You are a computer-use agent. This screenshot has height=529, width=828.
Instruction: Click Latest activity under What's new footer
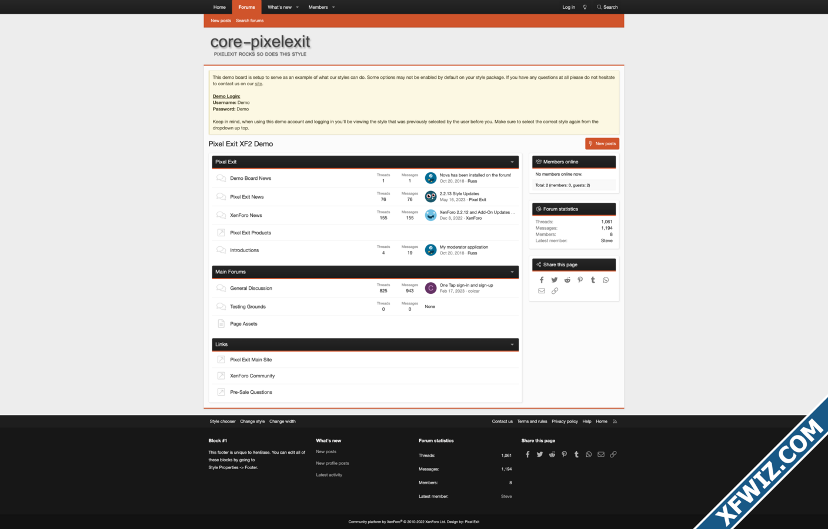(x=329, y=475)
